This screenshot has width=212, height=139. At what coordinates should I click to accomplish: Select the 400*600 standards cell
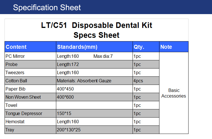click(x=94, y=97)
